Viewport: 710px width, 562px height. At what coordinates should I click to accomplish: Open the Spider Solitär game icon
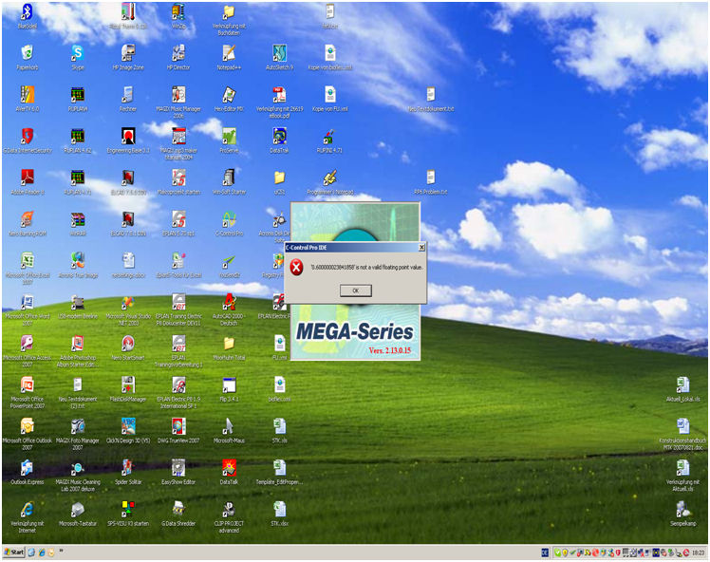(x=127, y=467)
